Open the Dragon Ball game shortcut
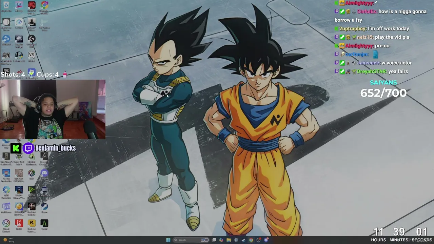 19,208
